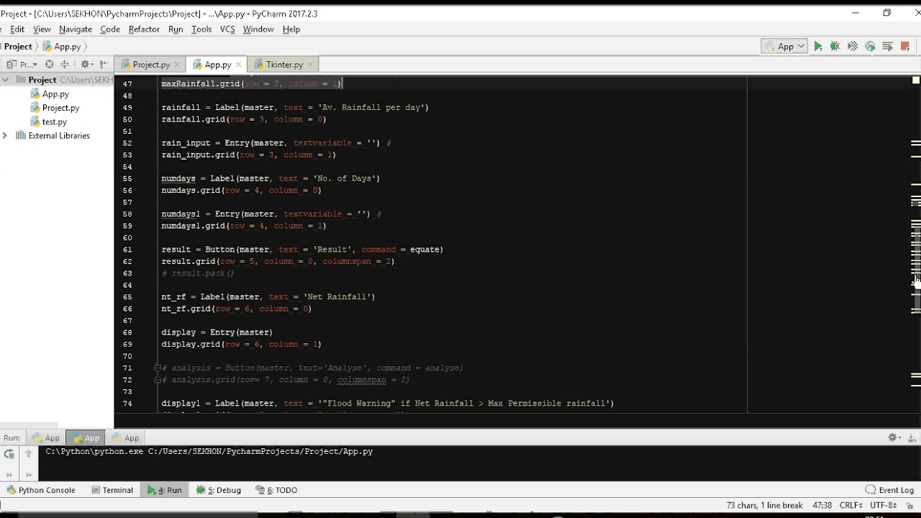Click line 74 Flood Warning label code
Screen dimensions: 921x518
click(x=388, y=403)
